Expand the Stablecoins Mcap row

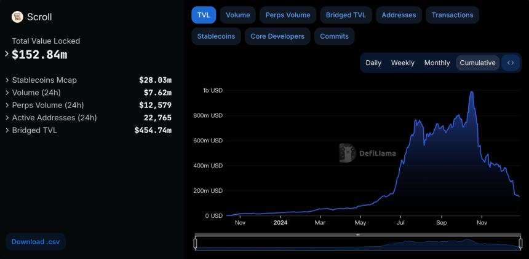click(7, 80)
